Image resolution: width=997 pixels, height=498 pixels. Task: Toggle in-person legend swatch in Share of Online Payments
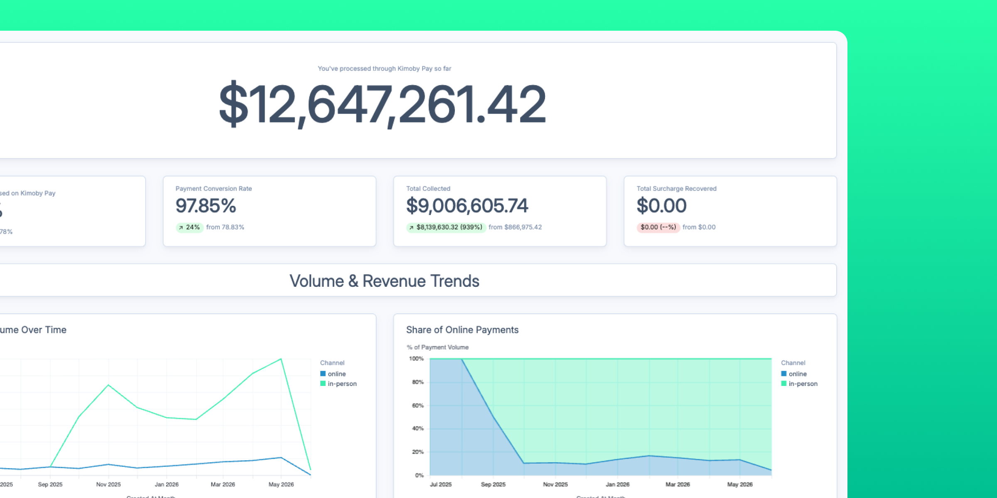click(784, 383)
